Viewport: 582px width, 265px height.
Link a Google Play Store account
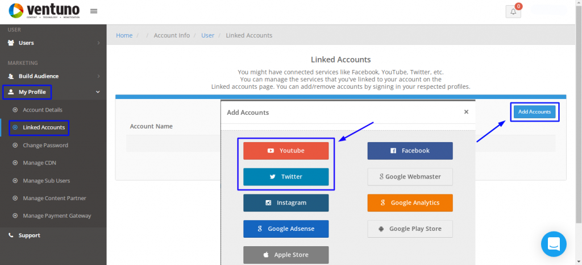[x=410, y=229]
